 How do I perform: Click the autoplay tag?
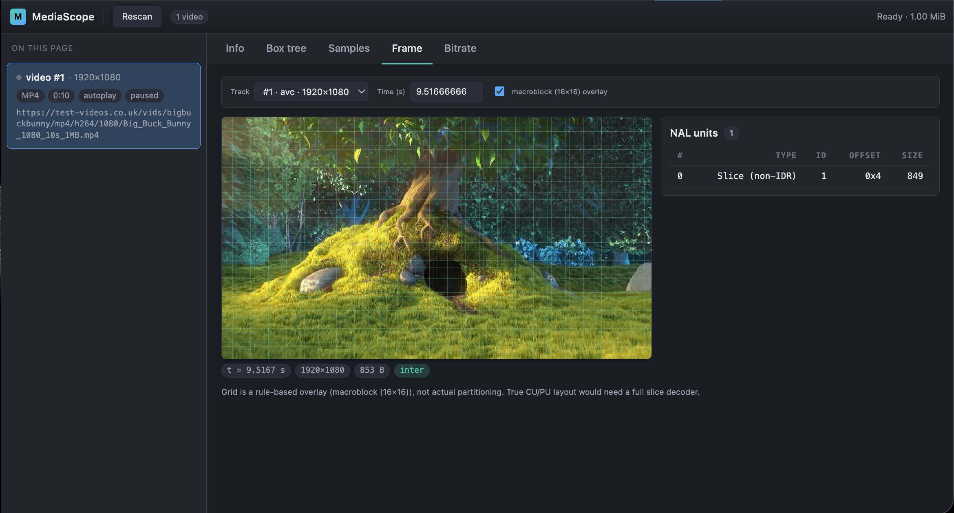click(x=100, y=95)
